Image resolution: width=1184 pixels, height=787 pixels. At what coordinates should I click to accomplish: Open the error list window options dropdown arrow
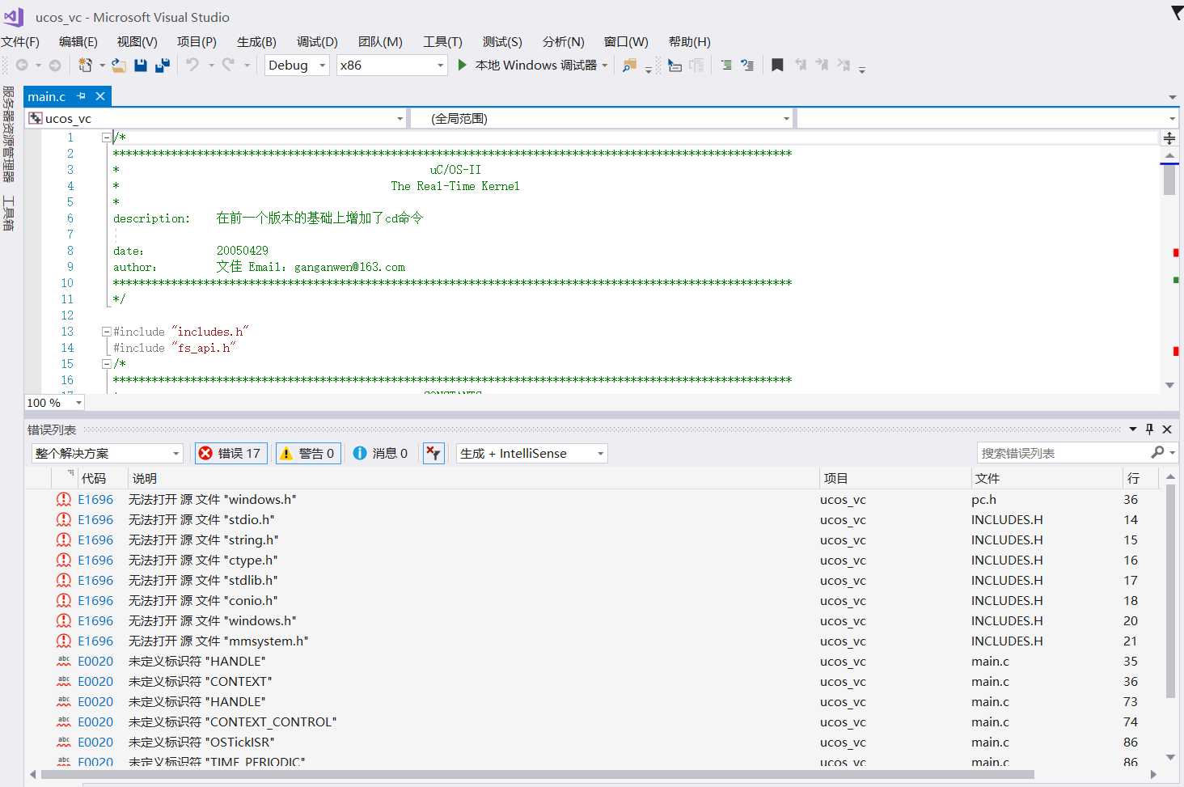tap(1133, 429)
